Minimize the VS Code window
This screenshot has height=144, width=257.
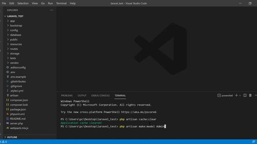240,3
